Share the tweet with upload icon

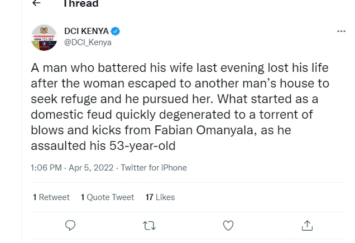(307, 226)
